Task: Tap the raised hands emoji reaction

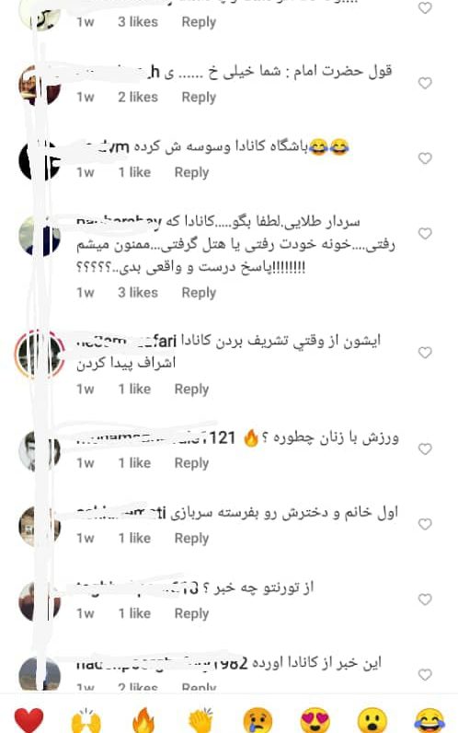Action: pyautogui.click(x=86, y=720)
